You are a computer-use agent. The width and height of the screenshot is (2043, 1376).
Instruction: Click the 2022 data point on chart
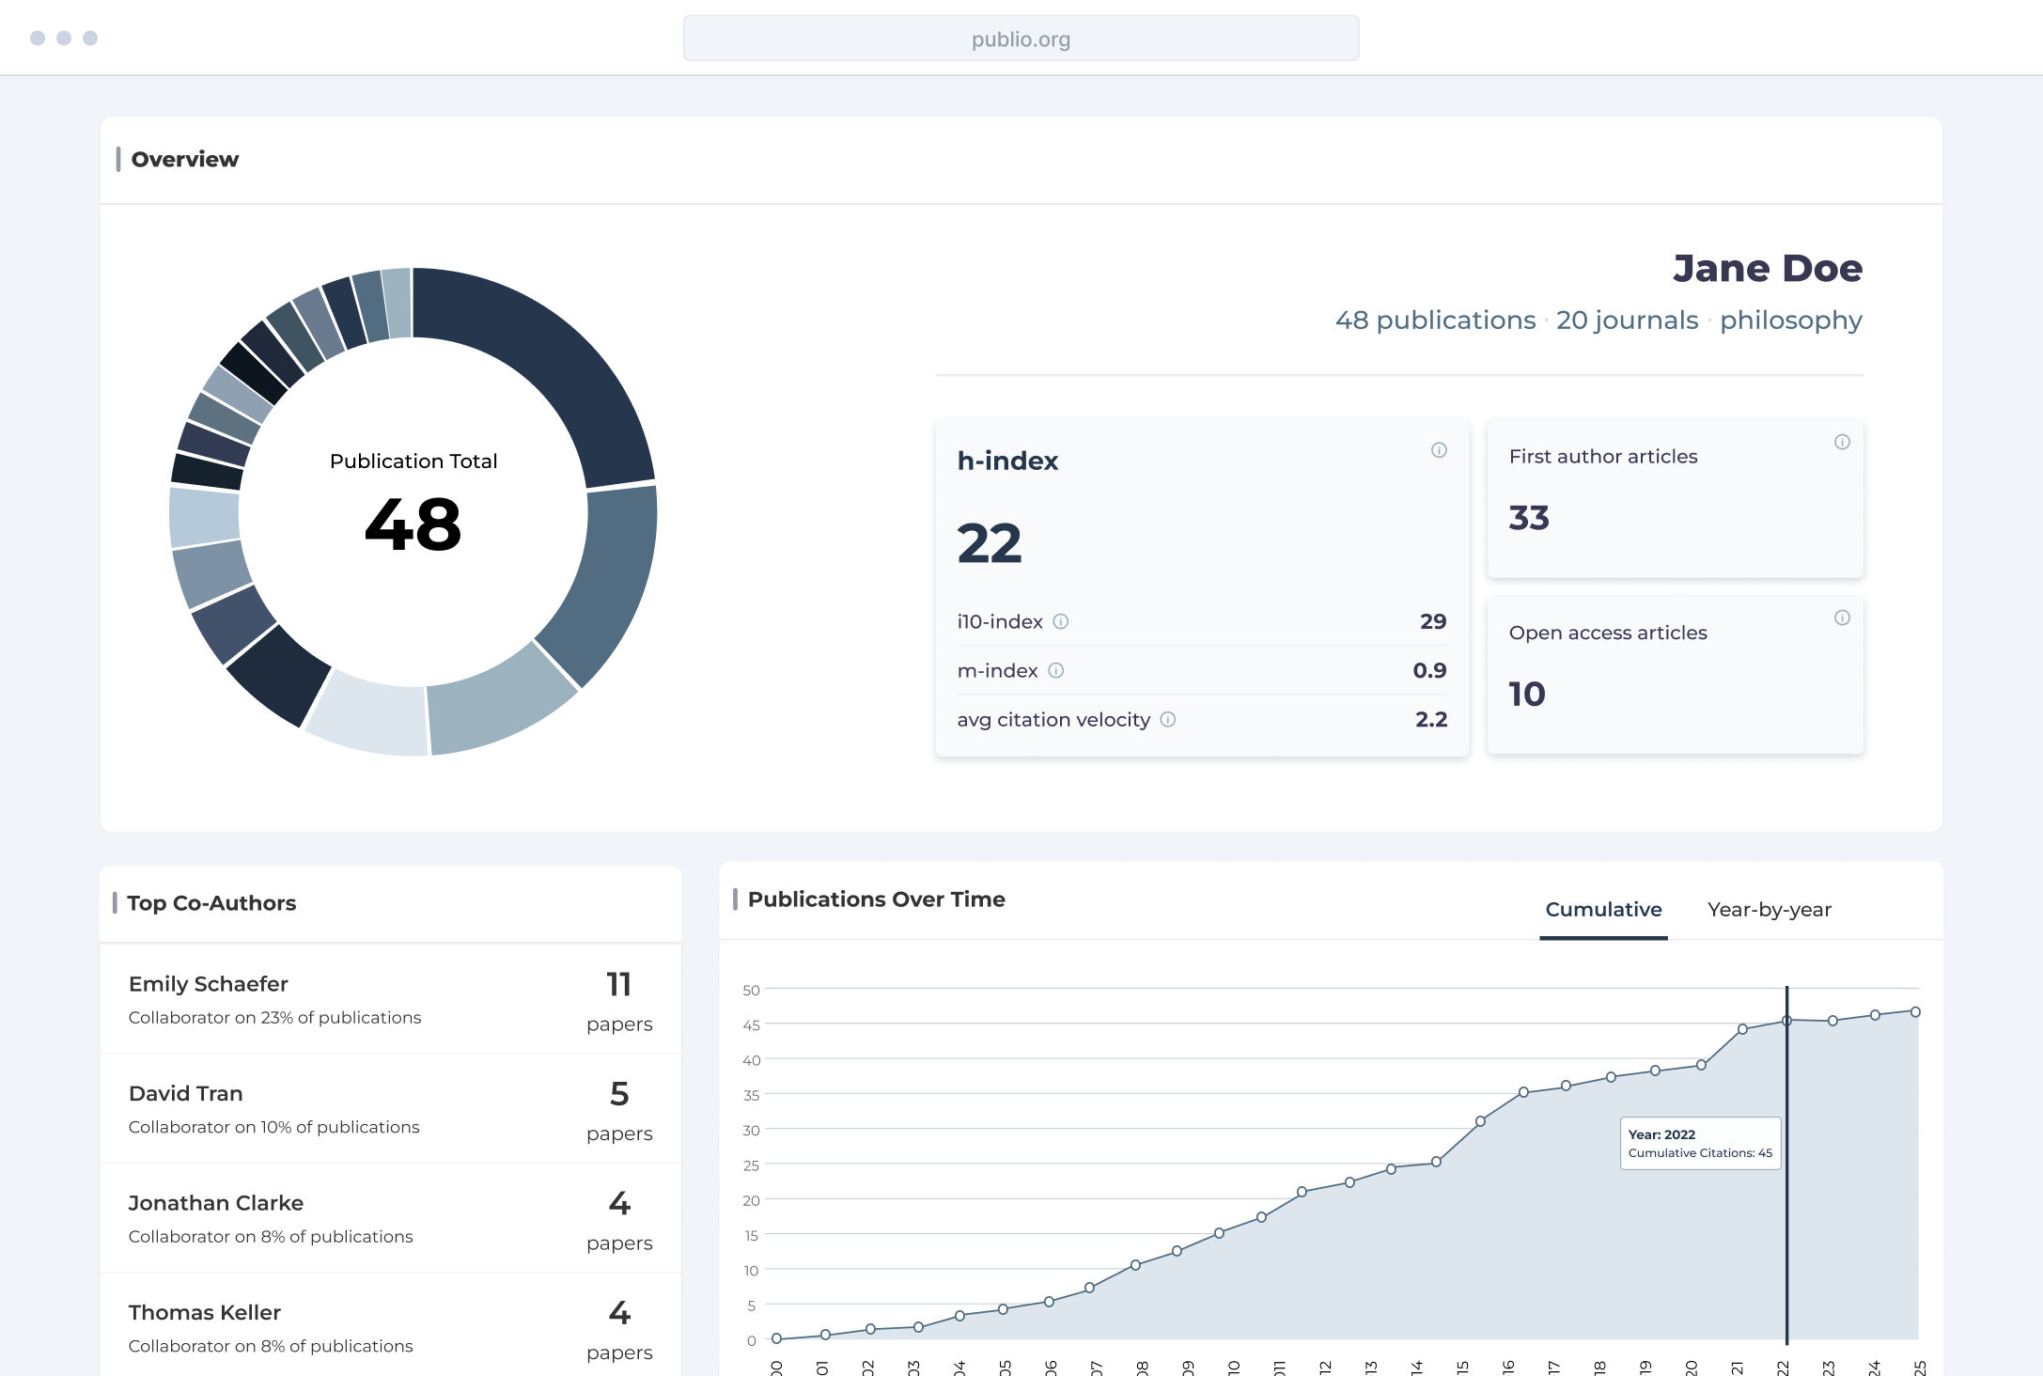pyautogui.click(x=1786, y=1021)
